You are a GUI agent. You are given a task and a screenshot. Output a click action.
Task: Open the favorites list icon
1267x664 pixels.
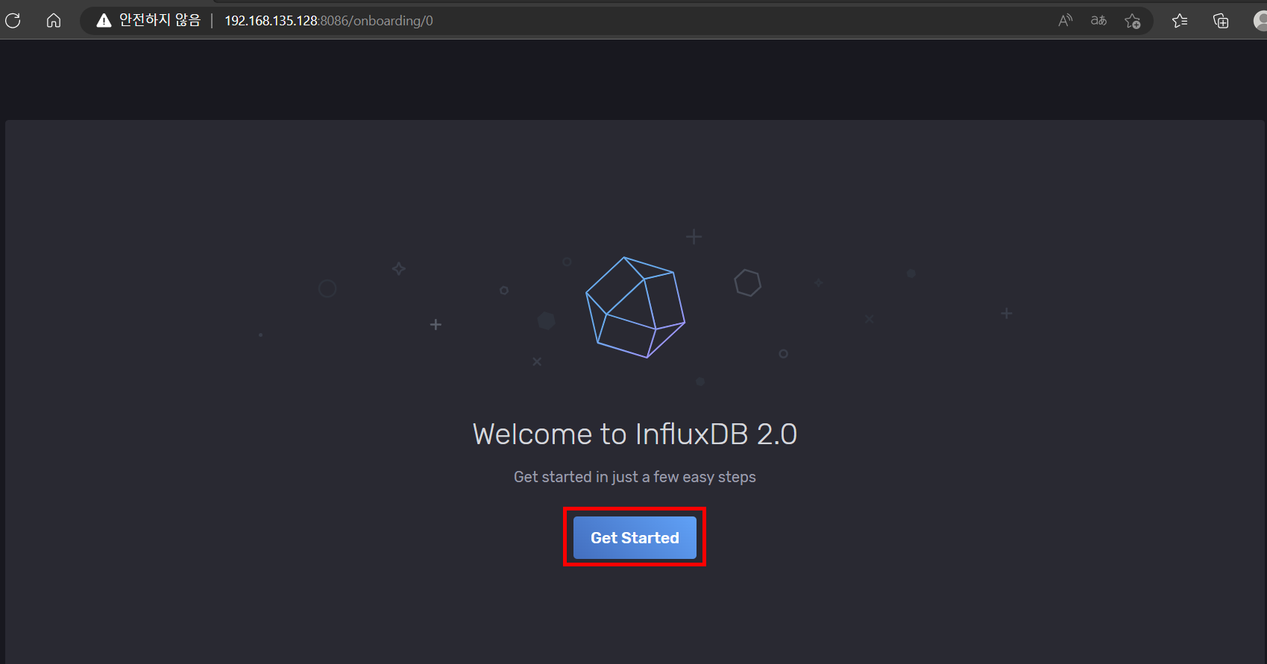(1180, 20)
